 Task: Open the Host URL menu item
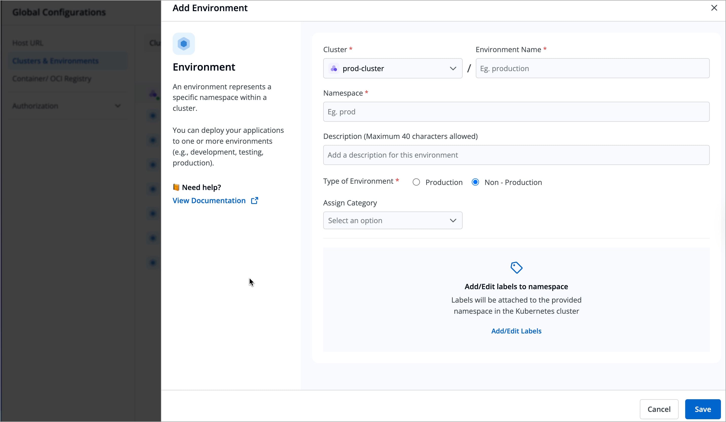(28, 43)
